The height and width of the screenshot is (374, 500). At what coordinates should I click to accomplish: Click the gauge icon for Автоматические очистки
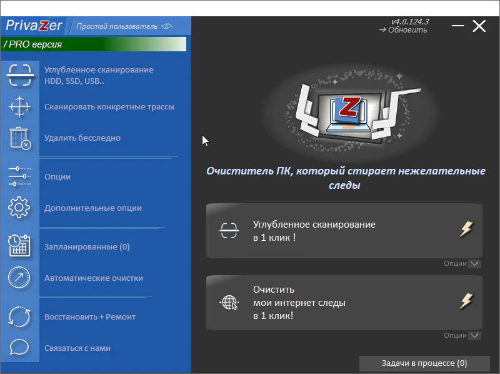coord(19,277)
